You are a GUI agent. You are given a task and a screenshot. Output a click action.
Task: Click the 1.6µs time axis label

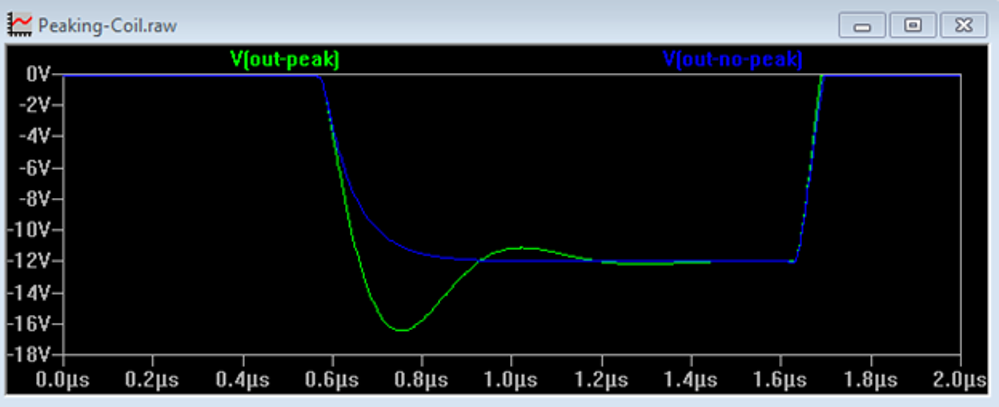tap(780, 379)
